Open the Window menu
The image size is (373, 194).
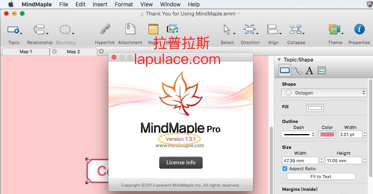[x=170, y=4]
